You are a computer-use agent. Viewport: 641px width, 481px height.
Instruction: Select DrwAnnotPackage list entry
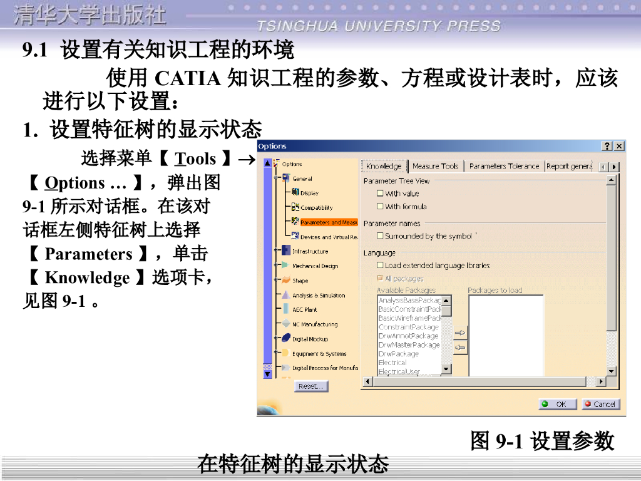(x=409, y=336)
